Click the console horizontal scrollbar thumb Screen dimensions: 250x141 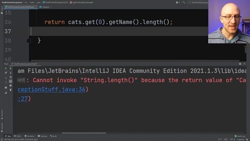(84, 133)
